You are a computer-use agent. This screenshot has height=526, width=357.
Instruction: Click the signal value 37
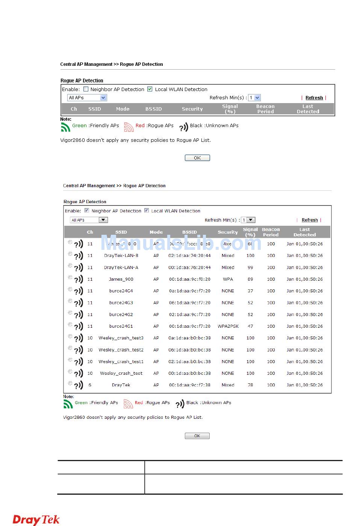point(250,291)
